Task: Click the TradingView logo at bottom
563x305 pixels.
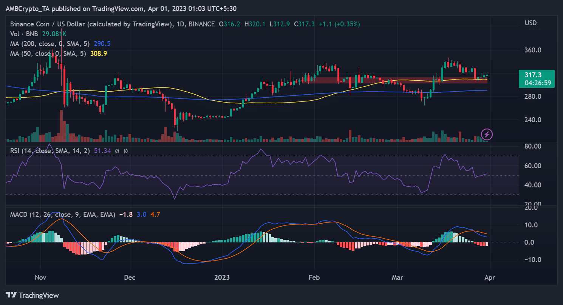Action: (x=32, y=295)
